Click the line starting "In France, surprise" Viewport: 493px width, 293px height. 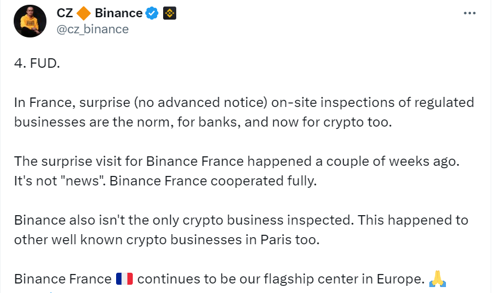pyautogui.click(x=244, y=102)
